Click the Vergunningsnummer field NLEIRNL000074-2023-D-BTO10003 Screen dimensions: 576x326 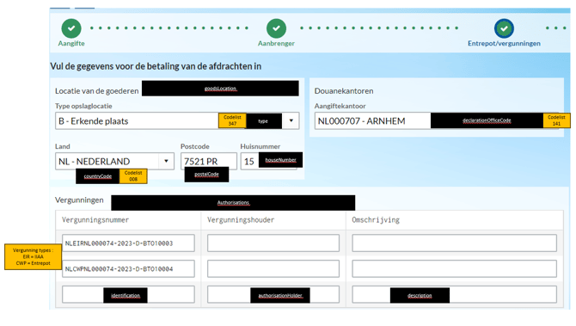pos(128,243)
